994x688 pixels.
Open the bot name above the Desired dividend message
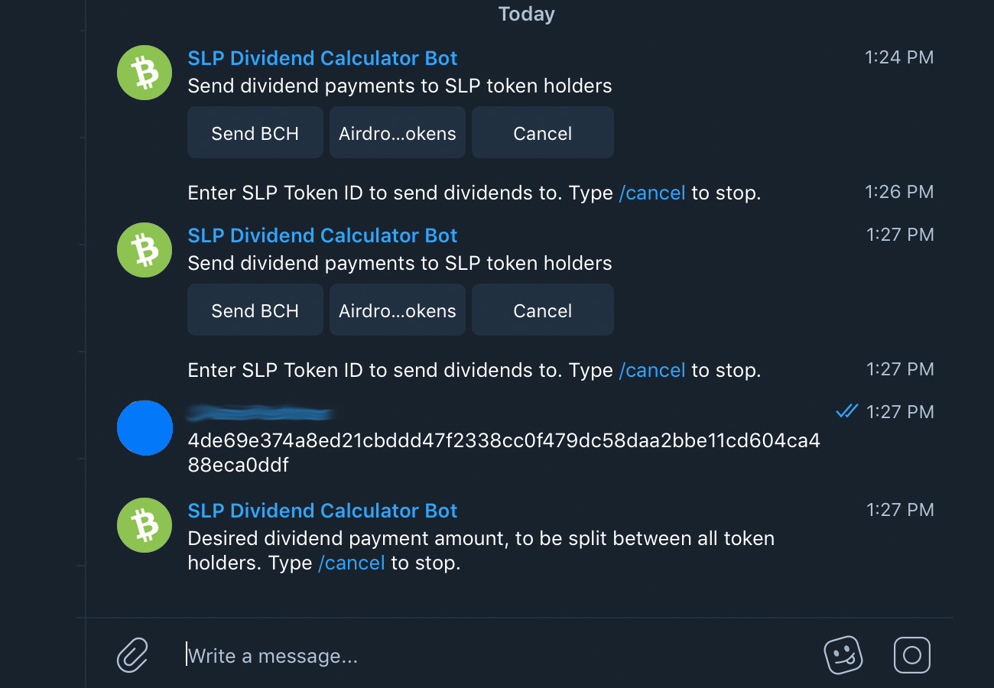click(x=323, y=511)
